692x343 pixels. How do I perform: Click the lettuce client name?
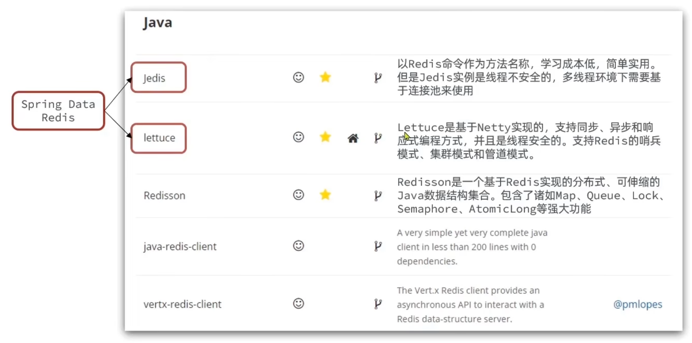click(x=159, y=138)
